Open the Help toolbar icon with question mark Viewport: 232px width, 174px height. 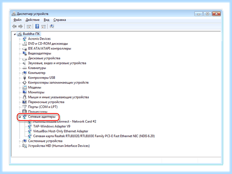37,26
